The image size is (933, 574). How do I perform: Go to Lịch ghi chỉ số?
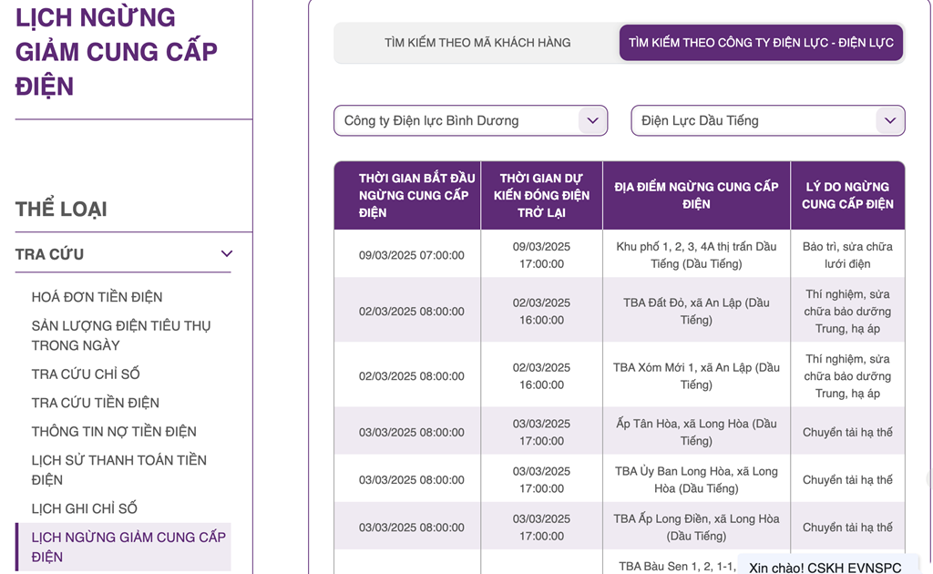pos(84,508)
